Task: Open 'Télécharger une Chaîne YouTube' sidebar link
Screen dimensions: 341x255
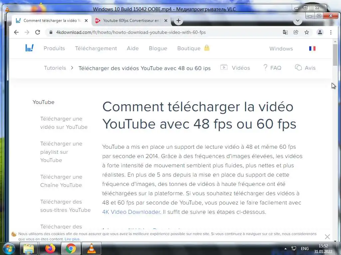Action: [x=61, y=181]
